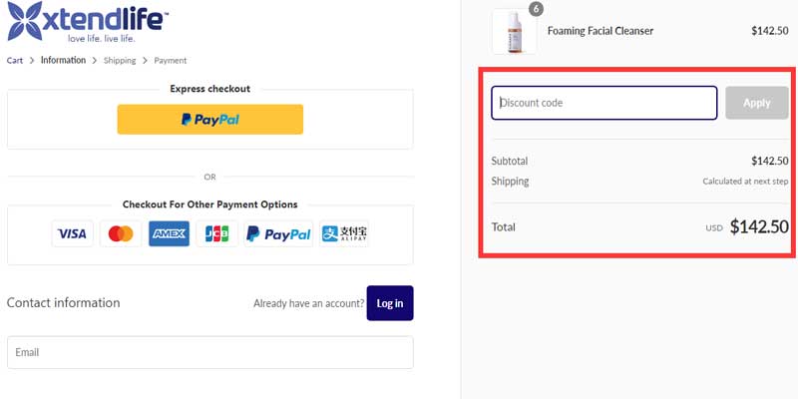The width and height of the screenshot is (798, 399).
Task: Select the Visa card icon
Action: tap(72, 233)
